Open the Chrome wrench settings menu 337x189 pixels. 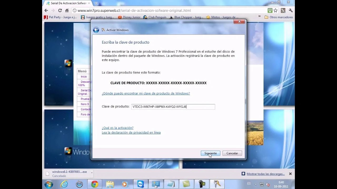point(291,10)
